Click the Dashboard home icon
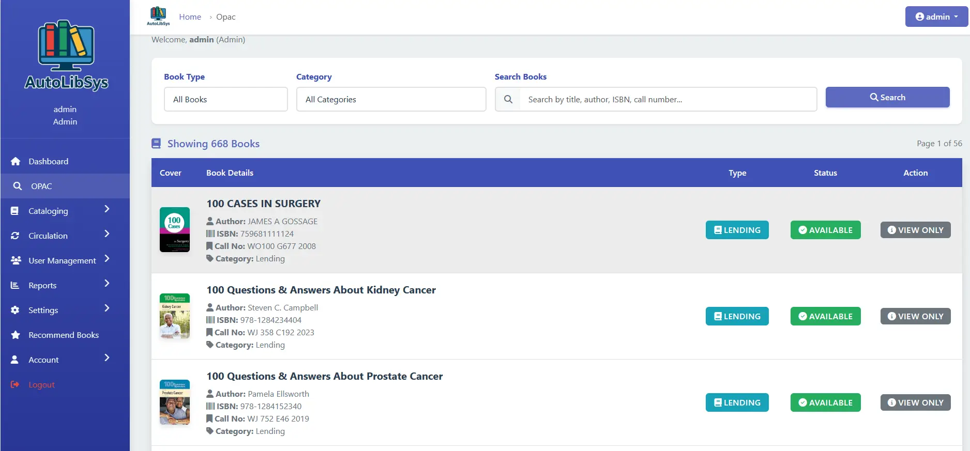 [16, 161]
